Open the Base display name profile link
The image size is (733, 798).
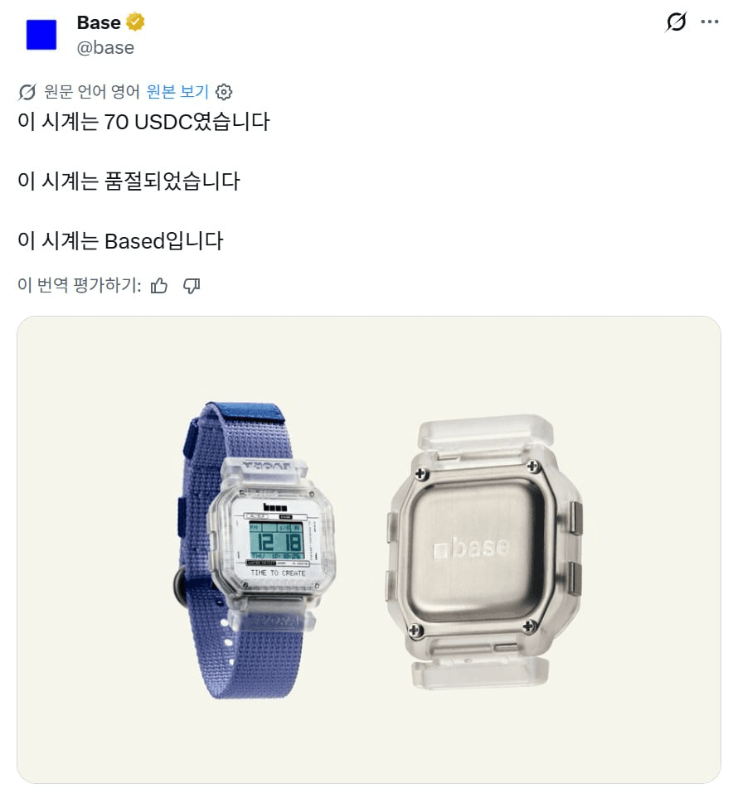[99, 22]
